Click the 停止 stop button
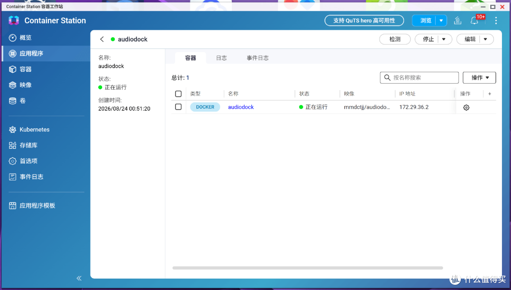This screenshot has width=511, height=290. coord(428,39)
